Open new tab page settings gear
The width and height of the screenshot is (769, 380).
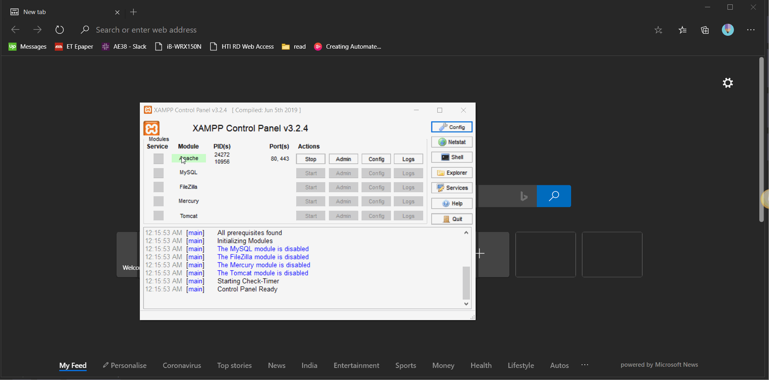tap(728, 83)
